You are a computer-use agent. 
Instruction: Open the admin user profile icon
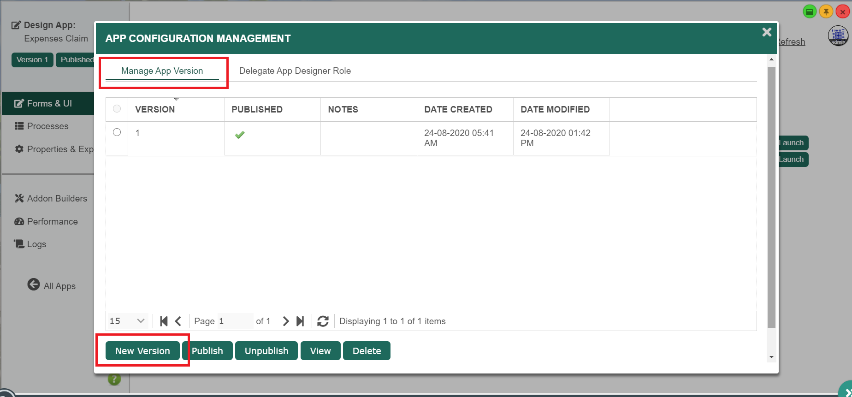[838, 36]
